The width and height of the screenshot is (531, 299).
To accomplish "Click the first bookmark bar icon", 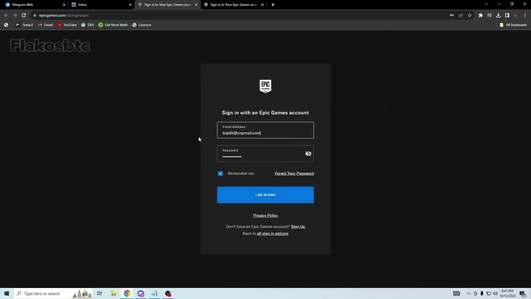I will click(6, 25).
